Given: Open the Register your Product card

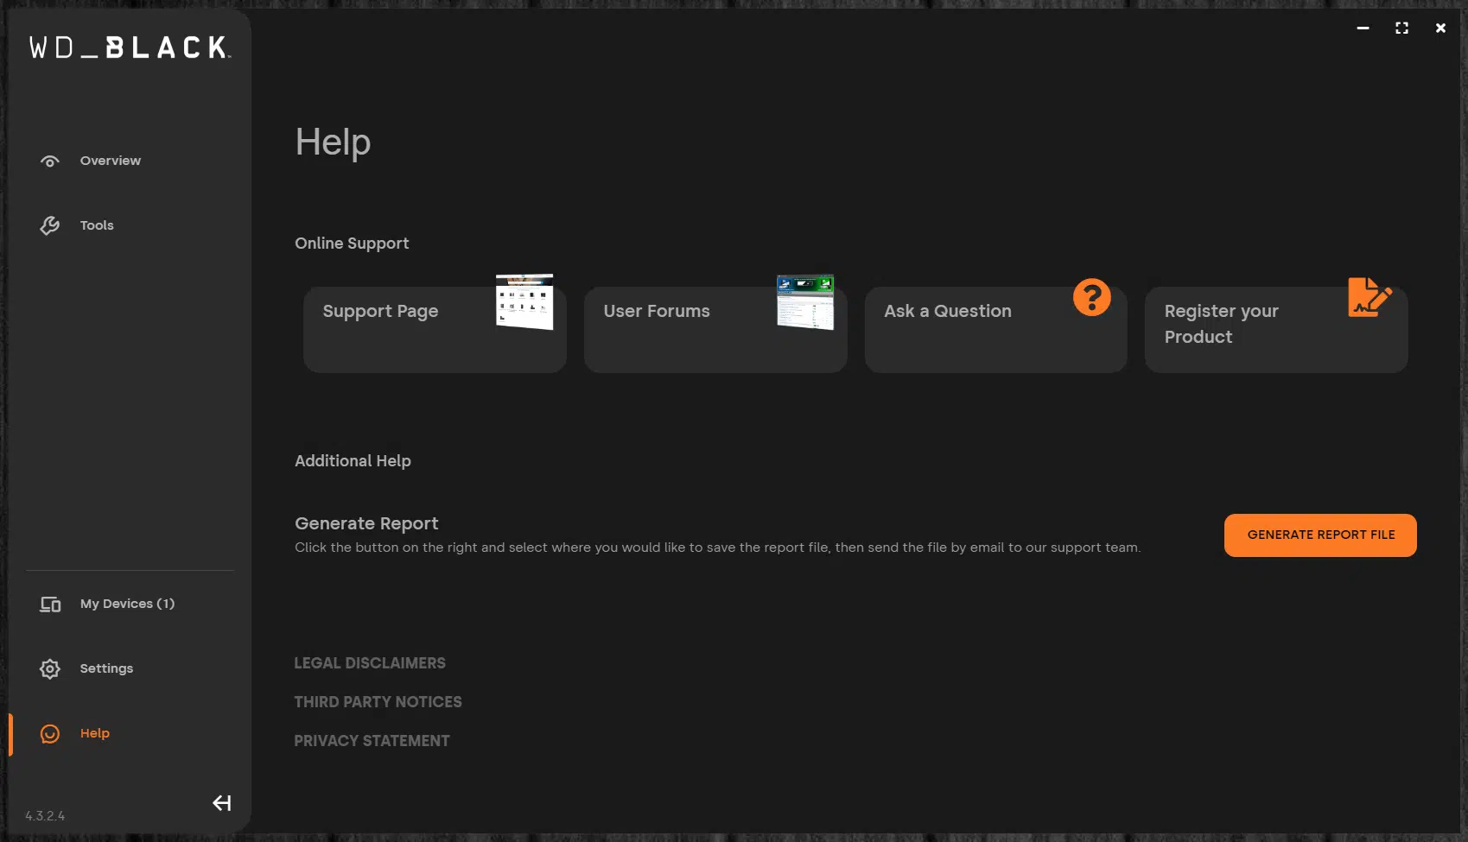Looking at the screenshot, I should [x=1276, y=330].
